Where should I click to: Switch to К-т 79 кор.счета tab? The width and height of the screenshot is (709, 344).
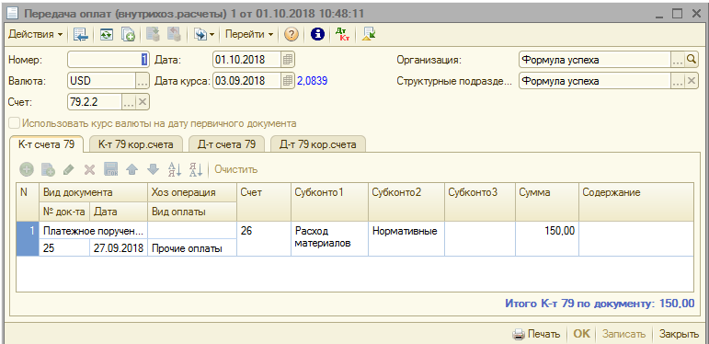(136, 144)
